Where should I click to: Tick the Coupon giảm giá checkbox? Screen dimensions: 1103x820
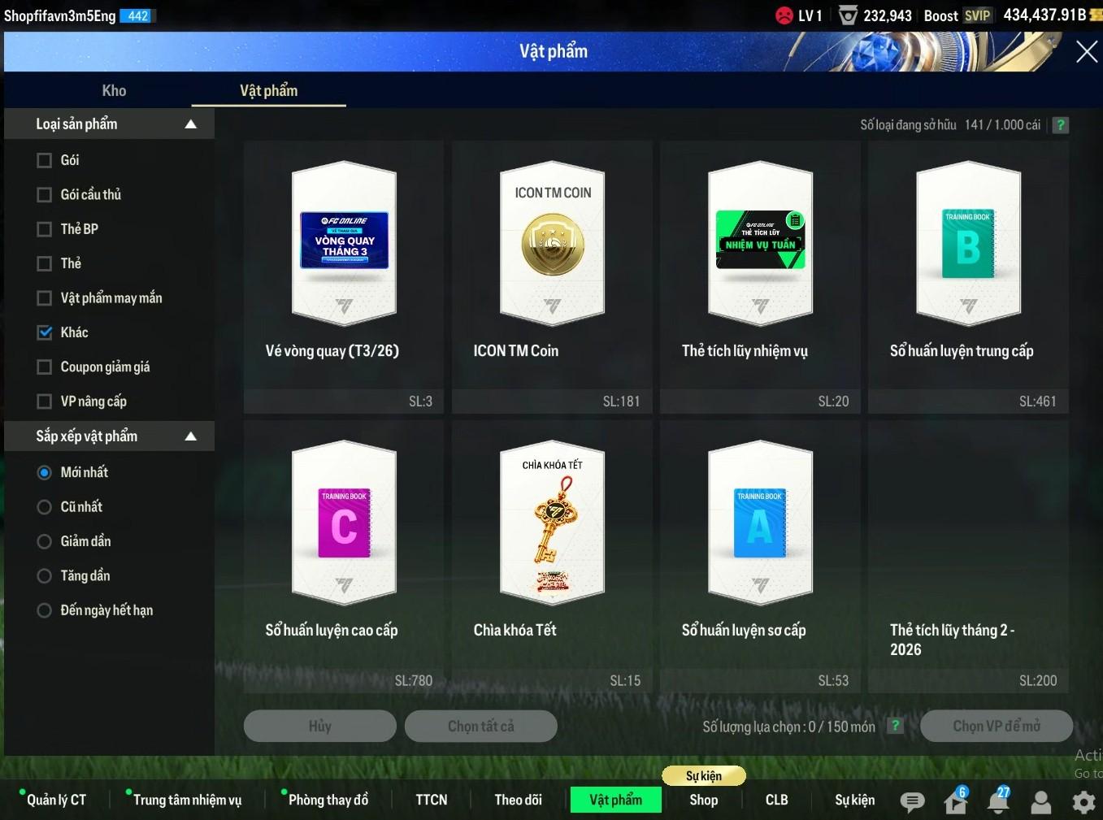click(x=45, y=367)
